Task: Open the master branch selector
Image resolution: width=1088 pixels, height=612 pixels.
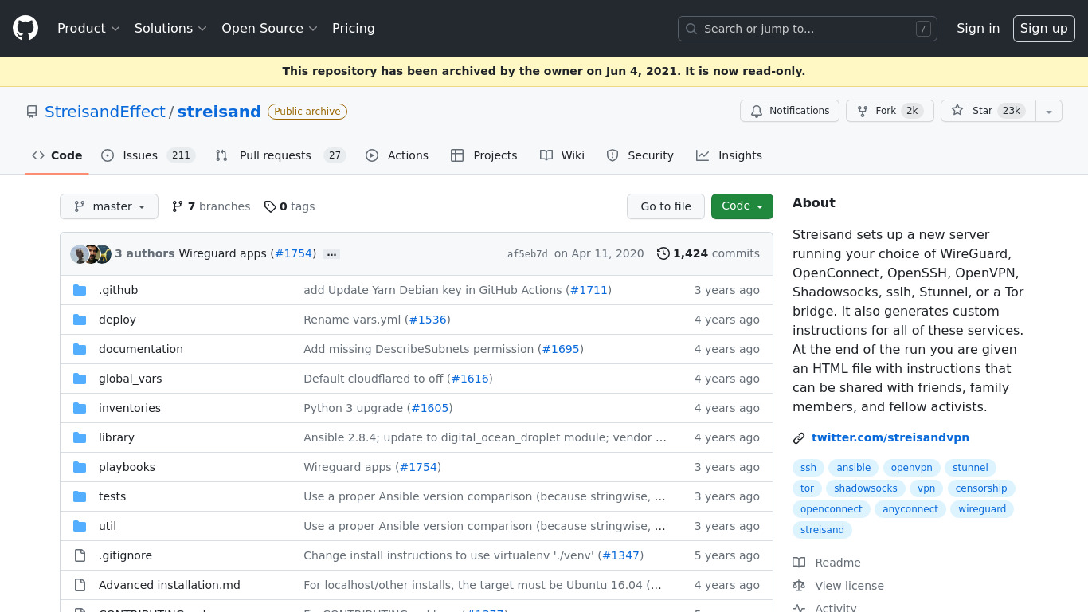Action: [109, 206]
